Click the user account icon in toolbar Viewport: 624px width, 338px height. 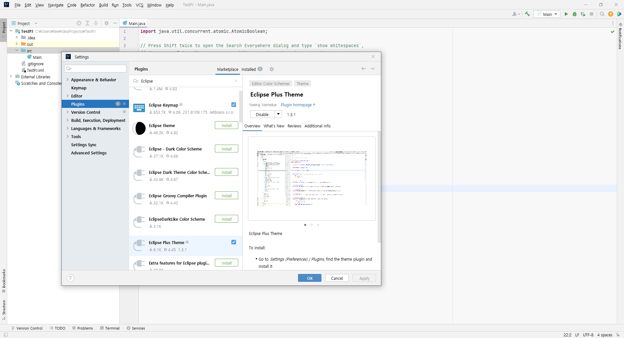516,14
